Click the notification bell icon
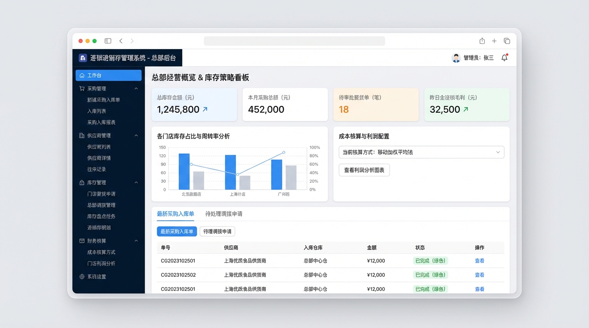The image size is (589, 328). click(504, 58)
